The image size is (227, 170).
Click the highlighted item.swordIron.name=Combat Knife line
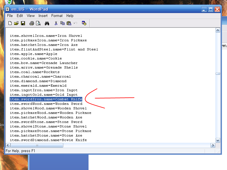point(46,99)
